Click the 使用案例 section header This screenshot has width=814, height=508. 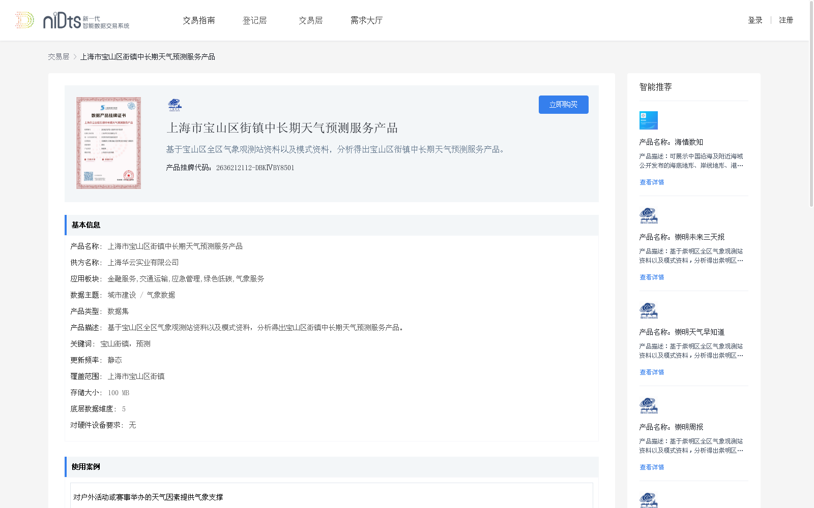coord(332,467)
